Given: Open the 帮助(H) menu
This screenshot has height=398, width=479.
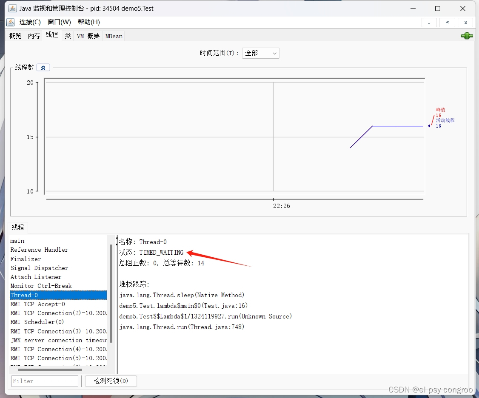Looking at the screenshot, I should [88, 22].
